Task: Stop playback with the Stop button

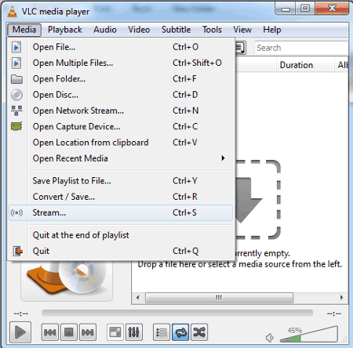Action: click(x=69, y=332)
